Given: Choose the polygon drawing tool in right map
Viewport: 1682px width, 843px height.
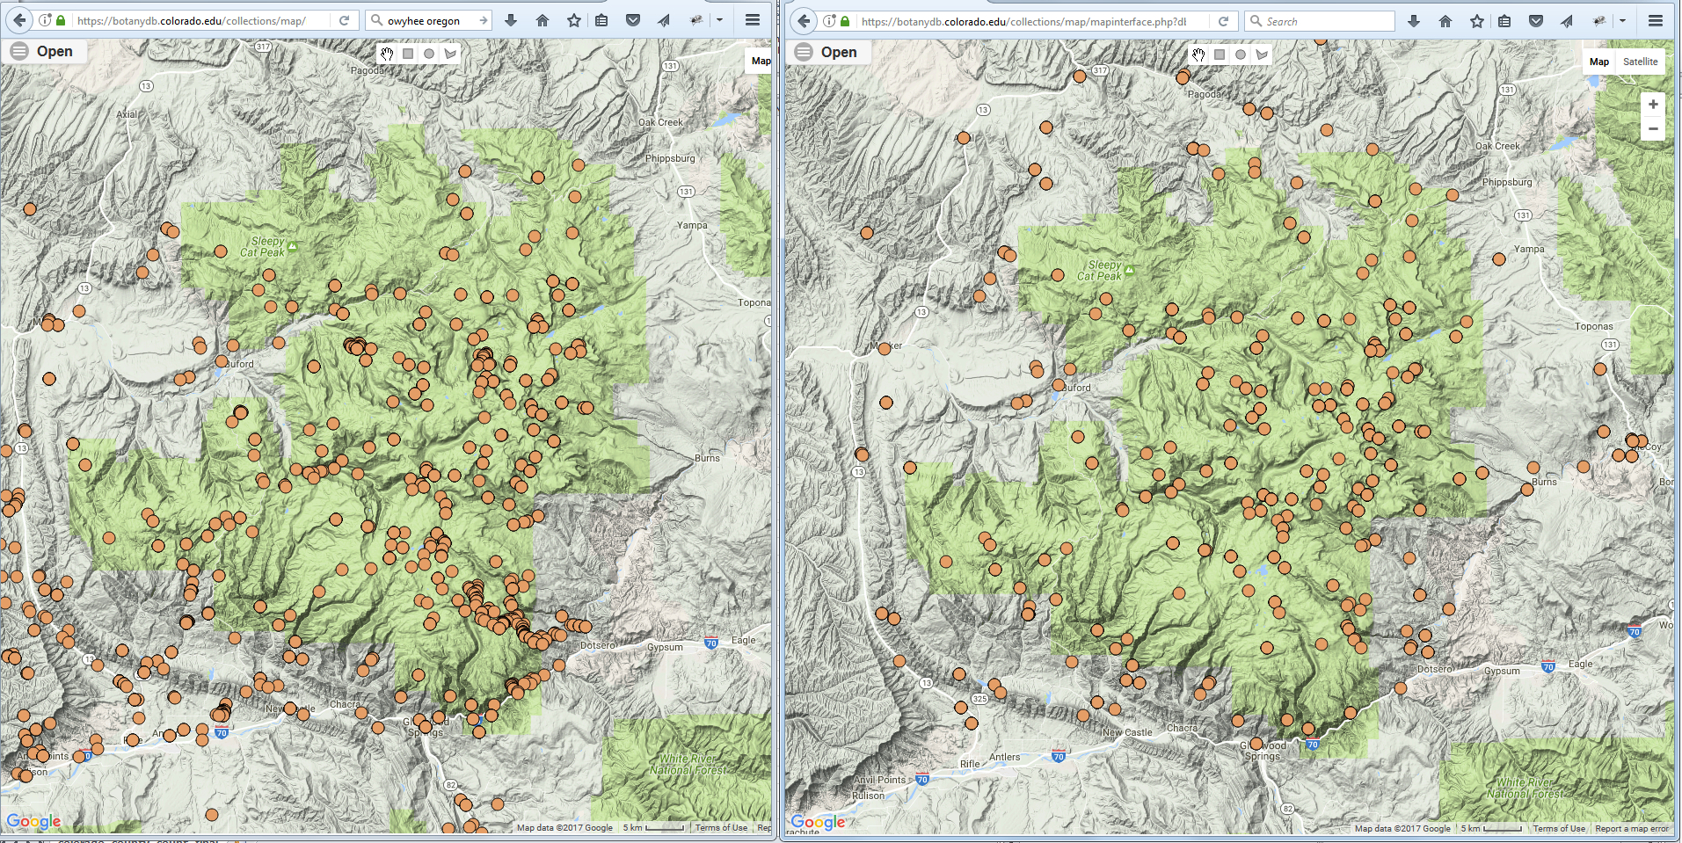Looking at the screenshot, I should coord(1262,55).
